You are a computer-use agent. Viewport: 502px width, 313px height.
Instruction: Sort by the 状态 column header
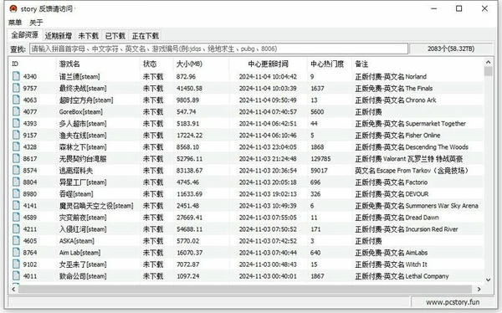point(157,64)
